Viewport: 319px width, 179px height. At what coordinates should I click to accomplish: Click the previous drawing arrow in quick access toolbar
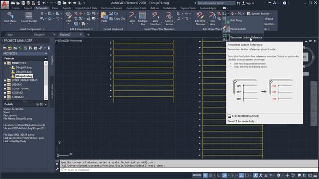pos(70,3)
